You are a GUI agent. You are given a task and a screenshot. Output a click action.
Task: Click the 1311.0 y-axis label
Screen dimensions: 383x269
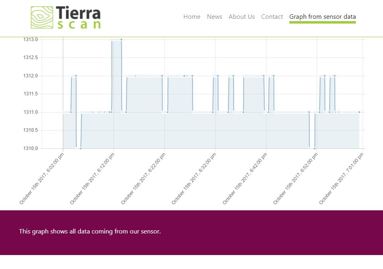click(31, 112)
